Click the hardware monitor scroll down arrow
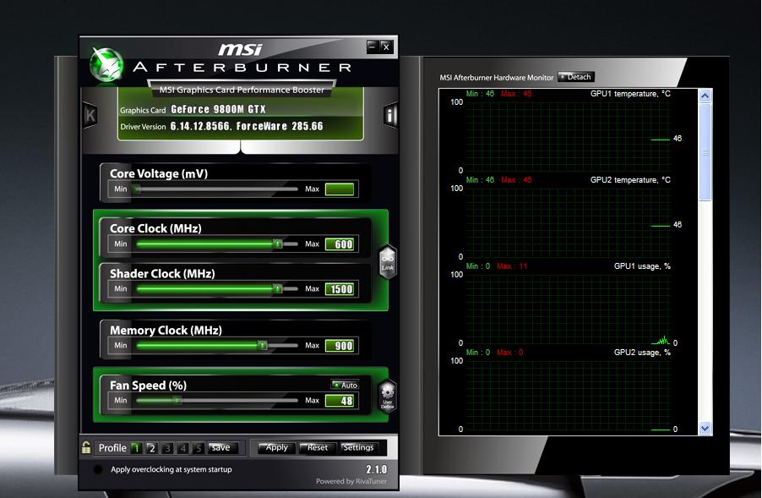Screen dimensions: 762x498 click(705, 429)
